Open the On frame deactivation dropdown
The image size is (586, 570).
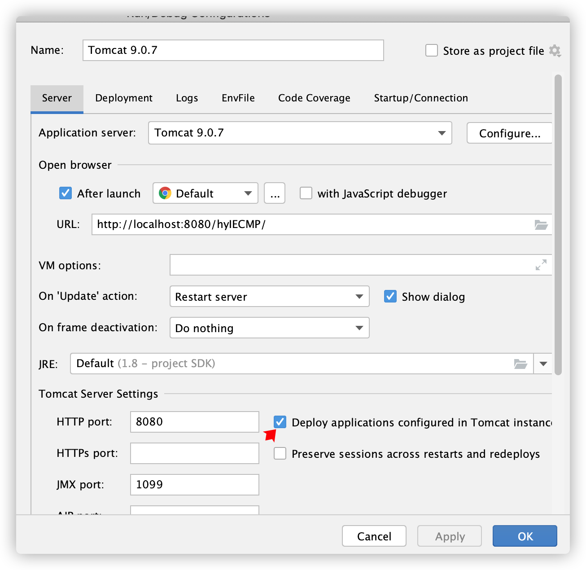tap(270, 328)
